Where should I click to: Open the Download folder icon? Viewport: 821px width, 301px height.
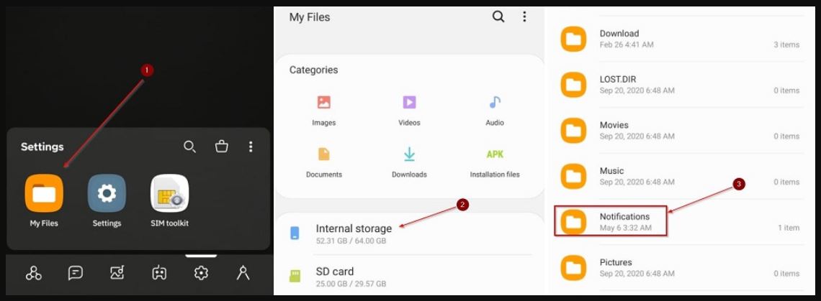[x=573, y=39]
